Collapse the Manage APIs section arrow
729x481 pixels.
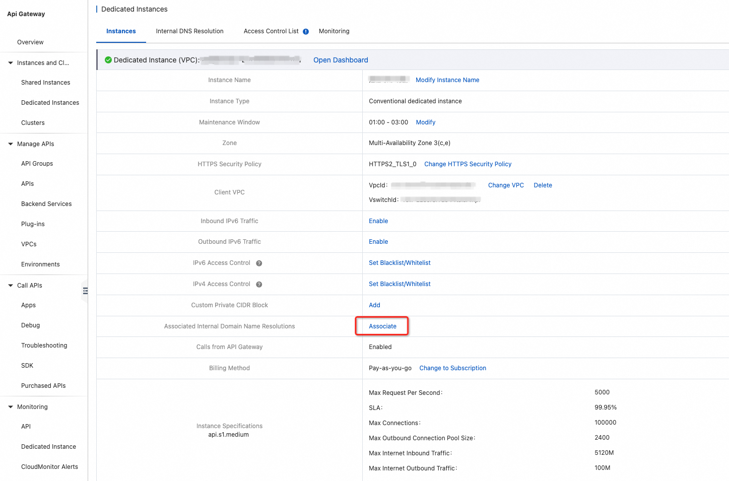click(x=11, y=144)
